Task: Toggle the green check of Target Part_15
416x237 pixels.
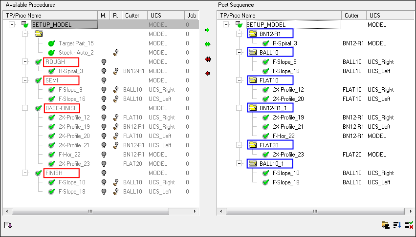Action: click(x=51, y=43)
